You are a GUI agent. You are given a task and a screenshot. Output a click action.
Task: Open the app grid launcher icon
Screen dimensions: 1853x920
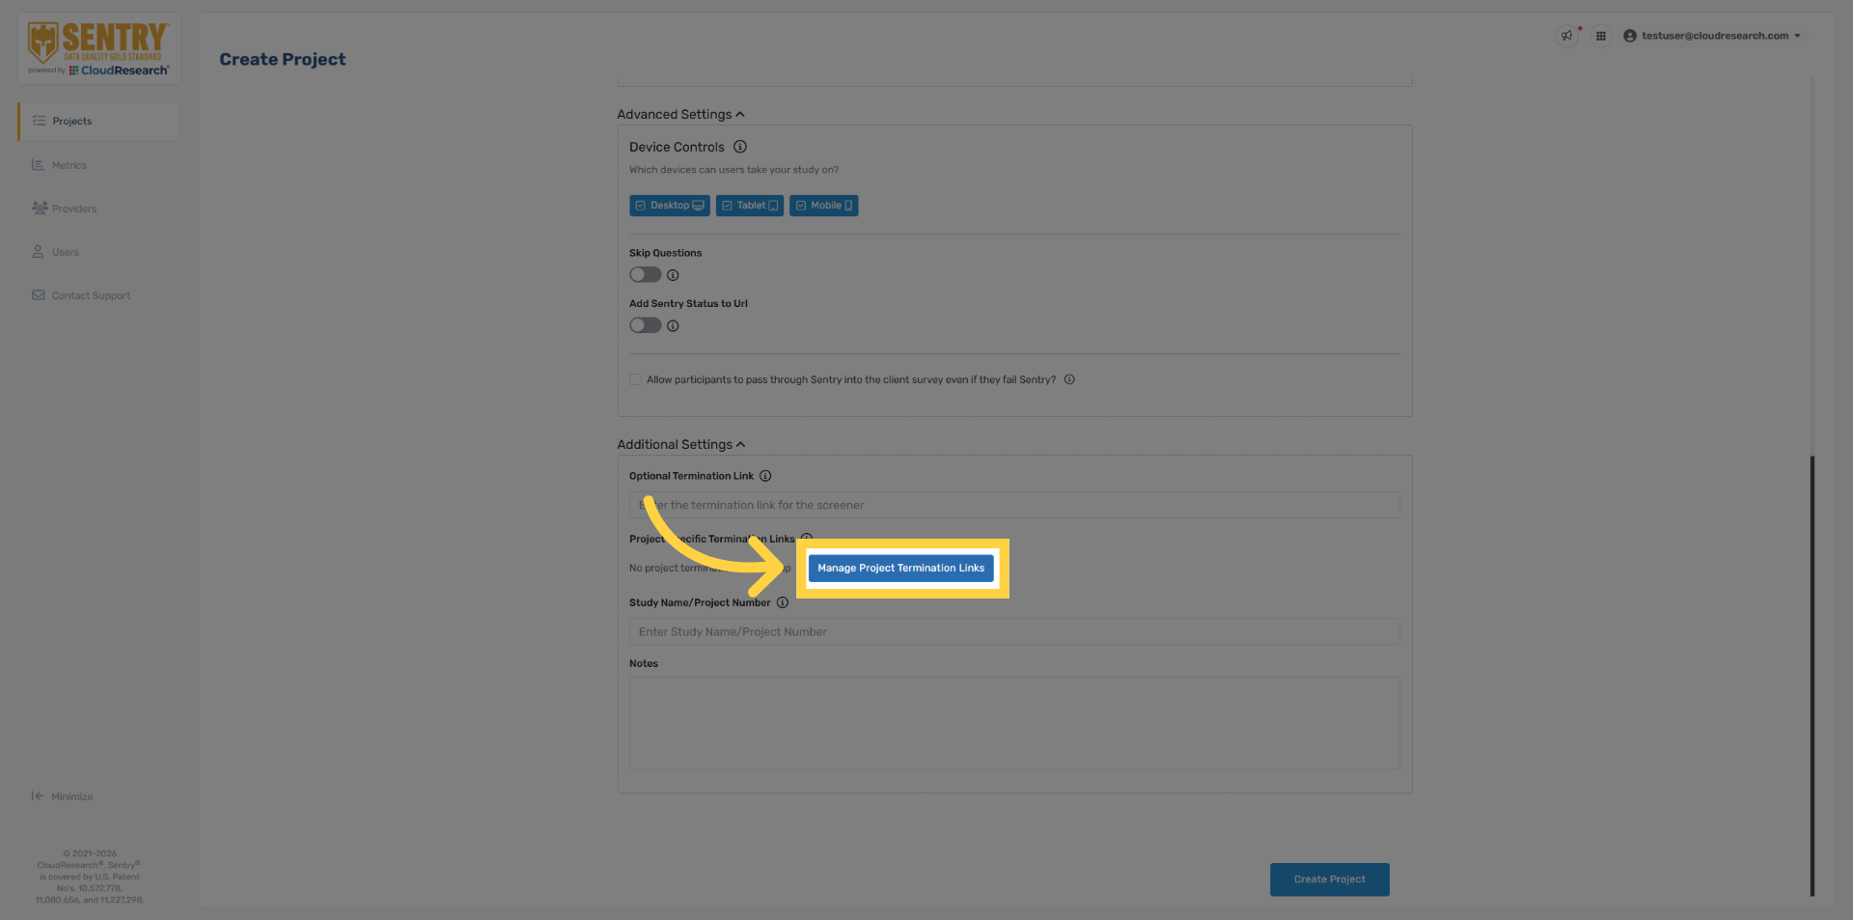tap(1600, 36)
